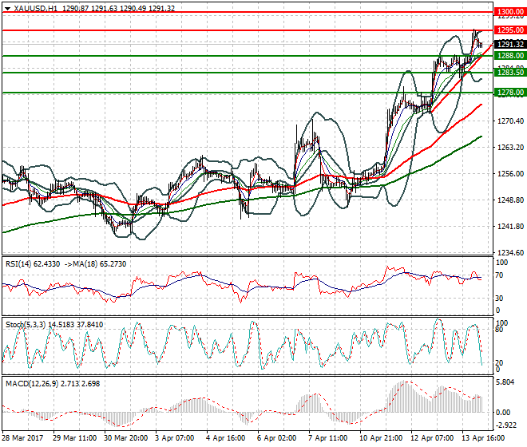Click the 1263.20 price axis value

[510, 148]
